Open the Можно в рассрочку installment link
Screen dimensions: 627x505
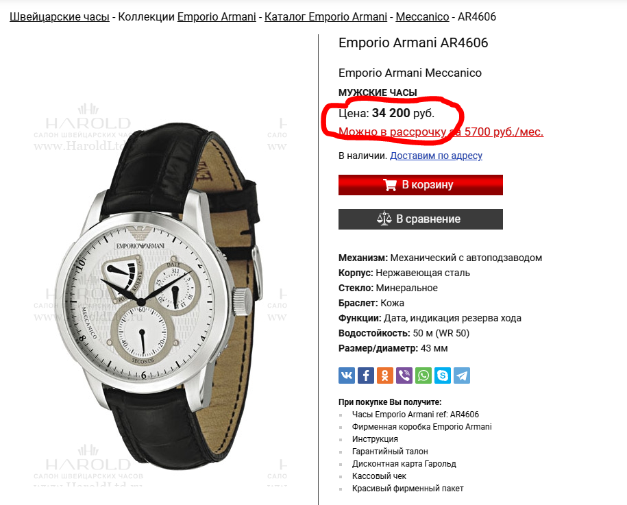click(441, 132)
